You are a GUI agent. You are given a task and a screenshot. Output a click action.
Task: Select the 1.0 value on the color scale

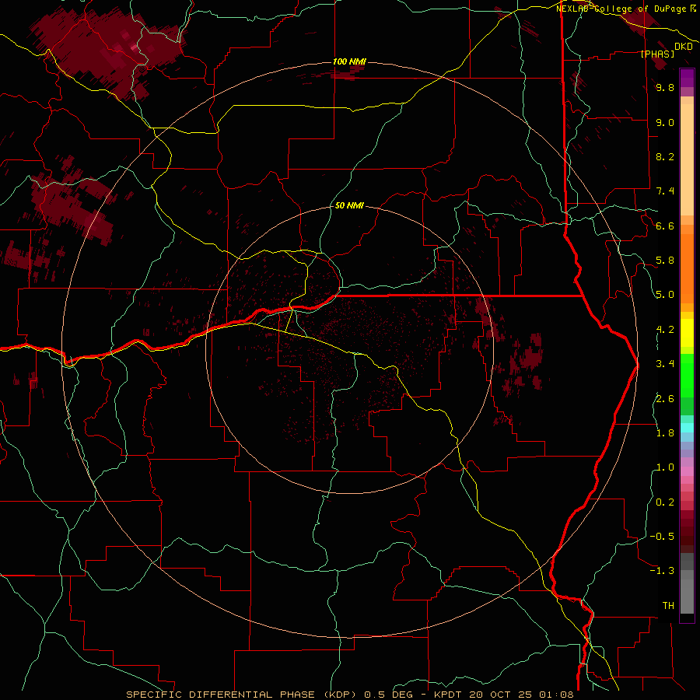tap(665, 467)
